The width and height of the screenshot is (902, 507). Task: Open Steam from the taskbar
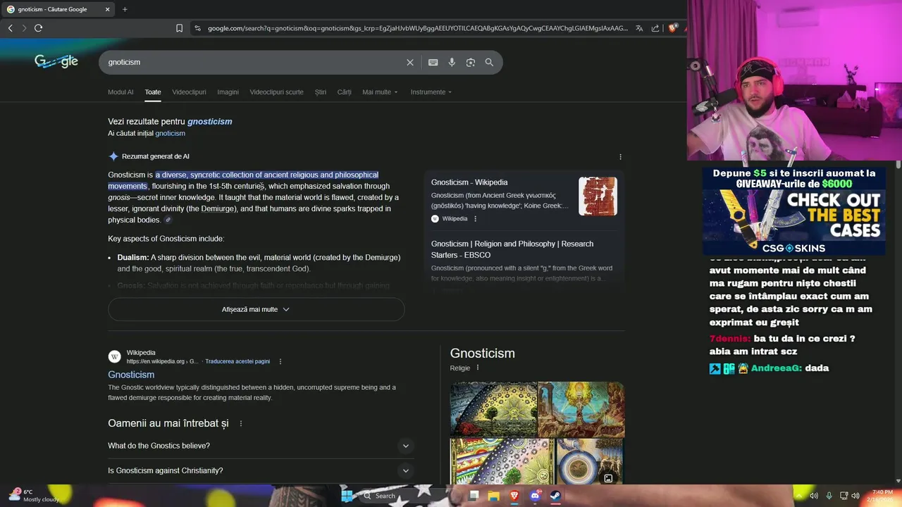click(555, 496)
